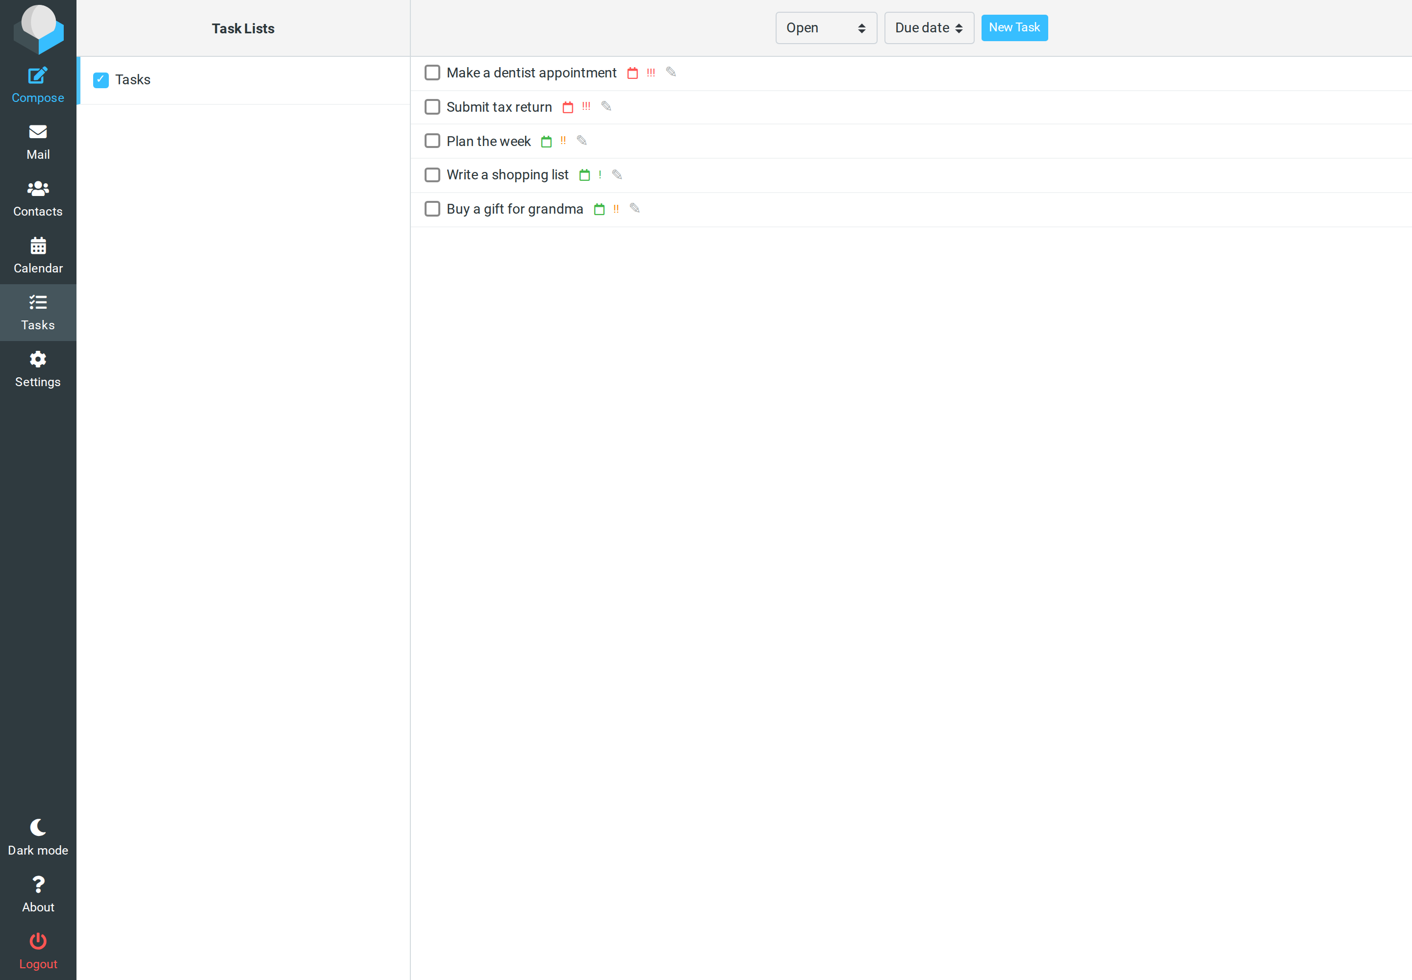Select Tasks in left sidebar

[x=37, y=313]
